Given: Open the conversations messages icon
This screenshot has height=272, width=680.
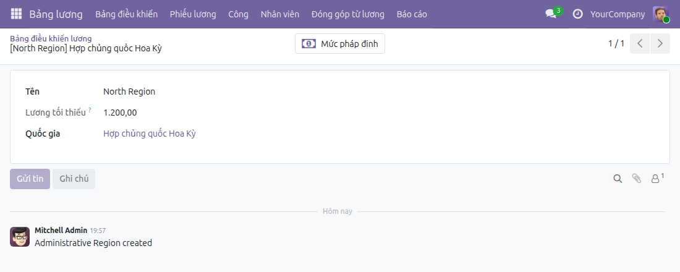Looking at the screenshot, I should pos(551,14).
